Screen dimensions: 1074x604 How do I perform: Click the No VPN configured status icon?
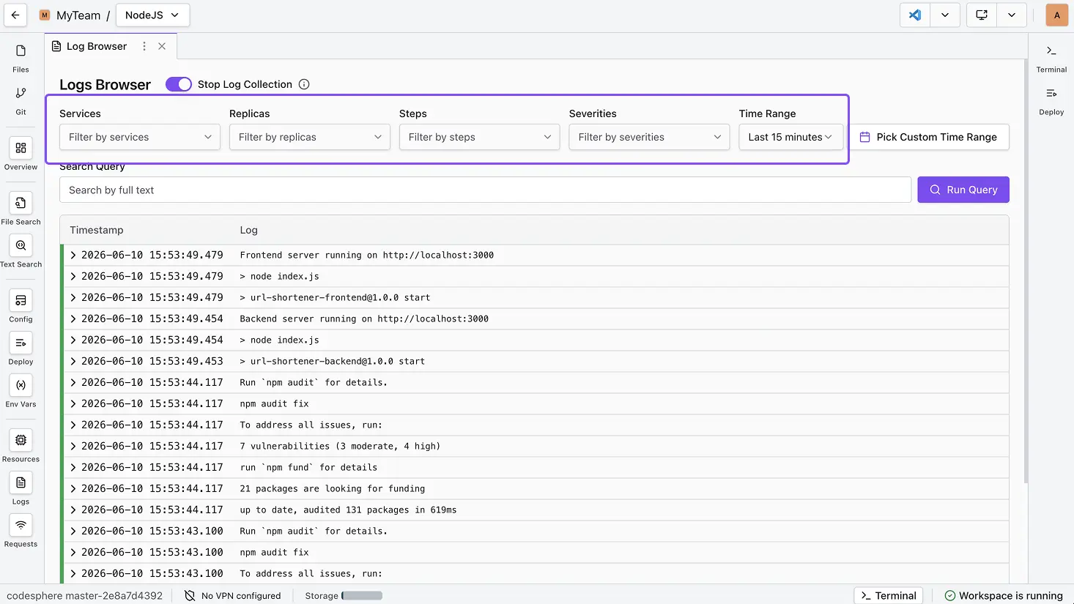coord(190,595)
